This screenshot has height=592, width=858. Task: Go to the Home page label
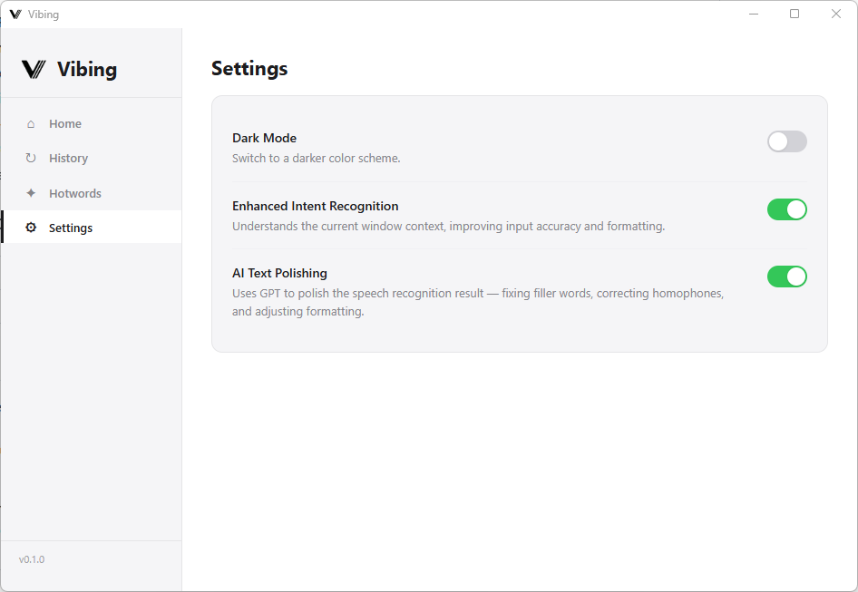[65, 124]
